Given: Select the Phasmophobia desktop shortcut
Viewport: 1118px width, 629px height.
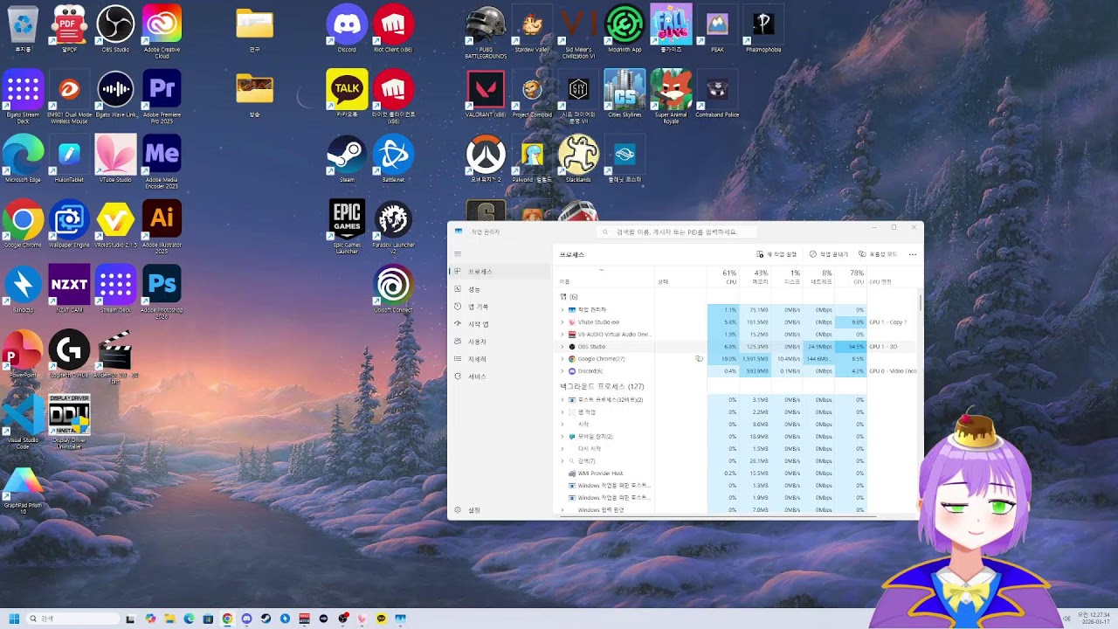Looking at the screenshot, I should pyautogui.click(x=763, y=29).
